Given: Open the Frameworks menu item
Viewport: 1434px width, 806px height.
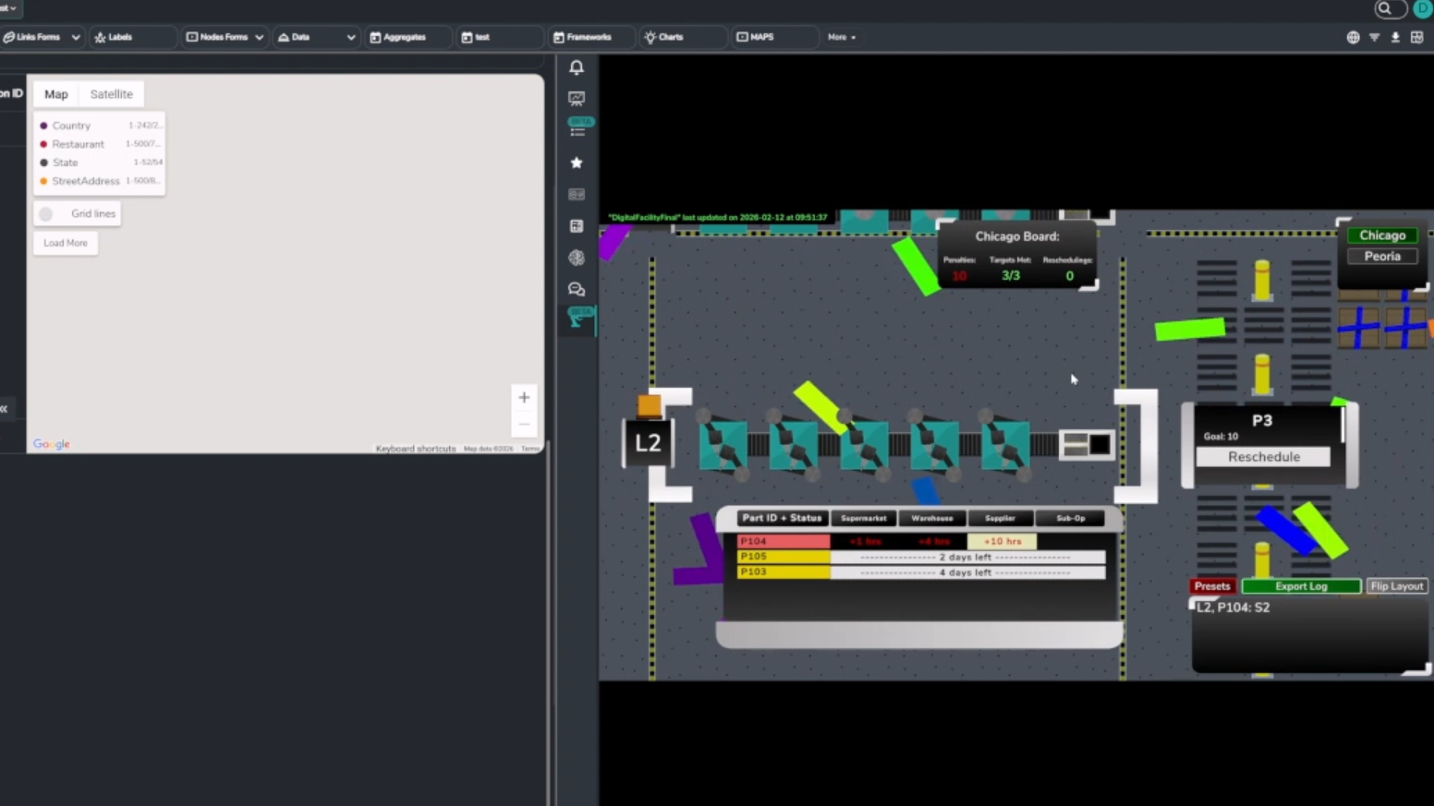Looking at the screenshot, I should [x=583, y=37].
